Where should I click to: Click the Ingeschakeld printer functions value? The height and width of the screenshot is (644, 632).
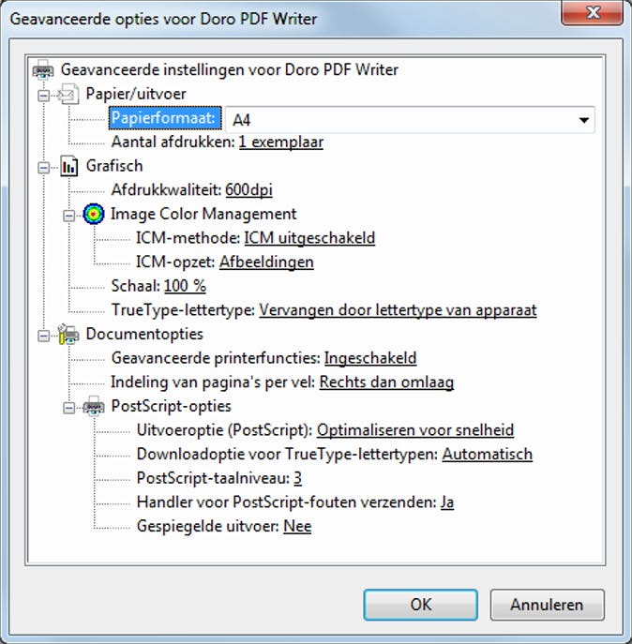click(x=370, y=358)
